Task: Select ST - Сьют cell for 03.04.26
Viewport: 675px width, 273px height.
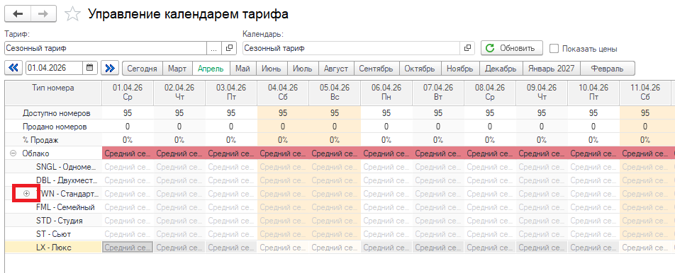Action: (230, 234)
